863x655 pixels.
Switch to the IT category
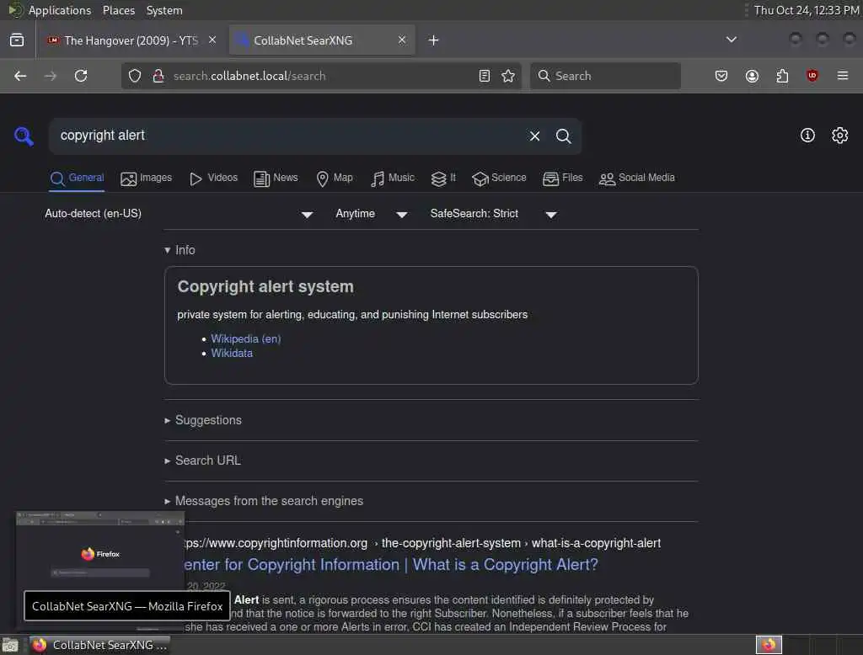[443, 178]
